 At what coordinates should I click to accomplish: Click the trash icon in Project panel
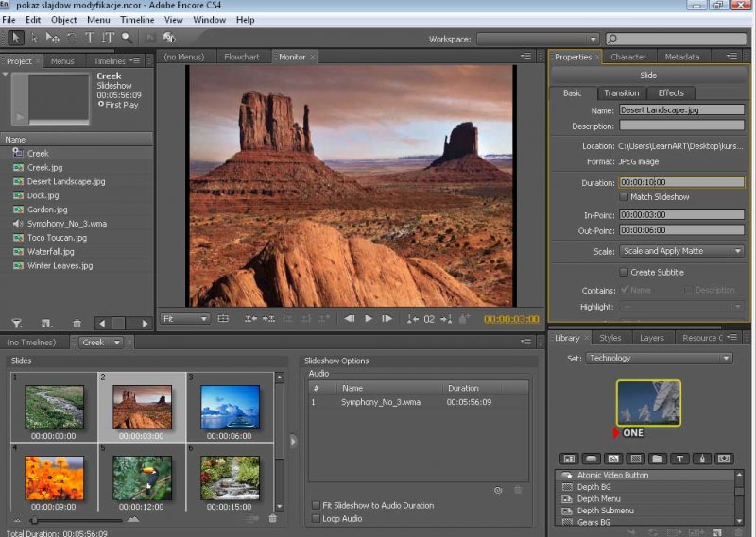77,324
